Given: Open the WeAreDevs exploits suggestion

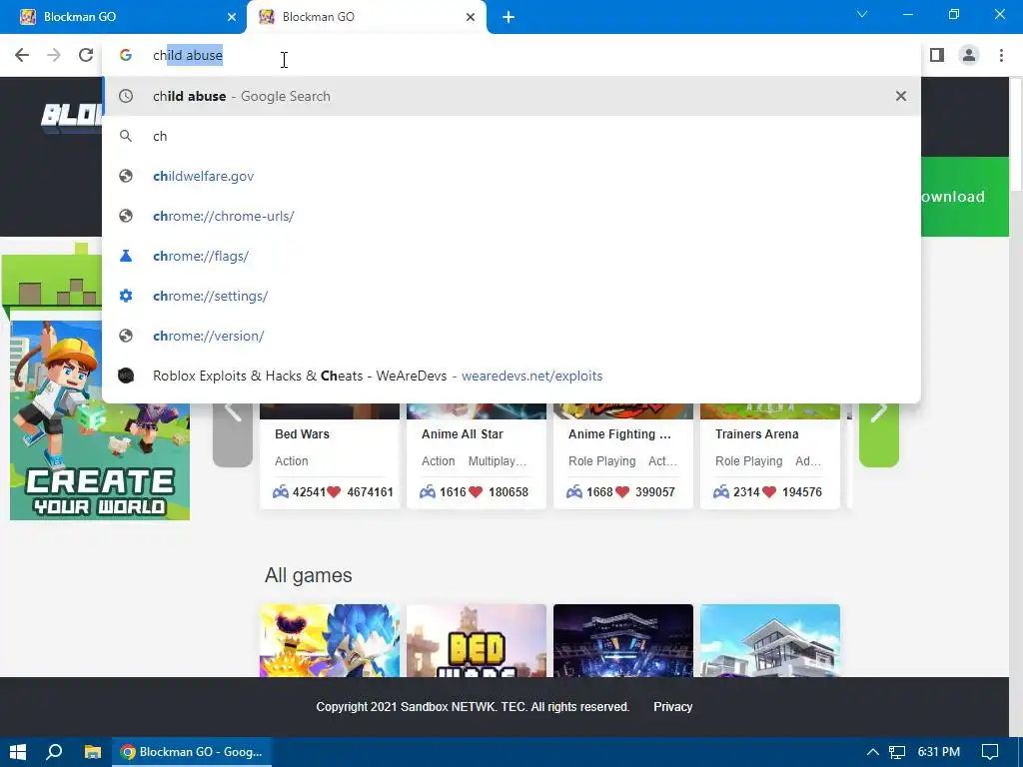Looking at the screenshot, I should coord(511,376).
